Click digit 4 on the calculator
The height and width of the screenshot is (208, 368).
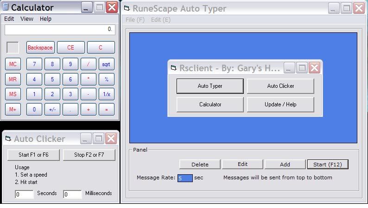click(x=34, y=79)
